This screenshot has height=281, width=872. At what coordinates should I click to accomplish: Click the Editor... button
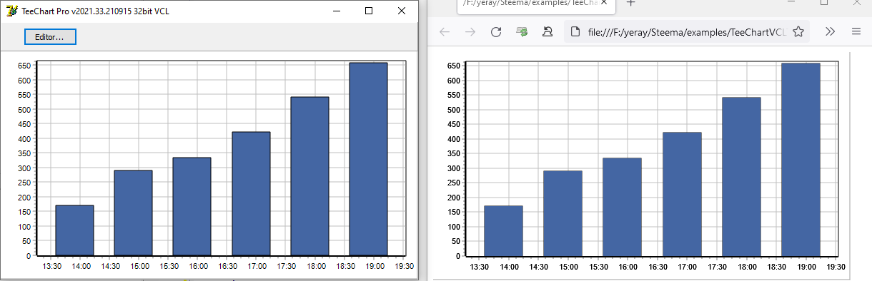pos(50,36)
